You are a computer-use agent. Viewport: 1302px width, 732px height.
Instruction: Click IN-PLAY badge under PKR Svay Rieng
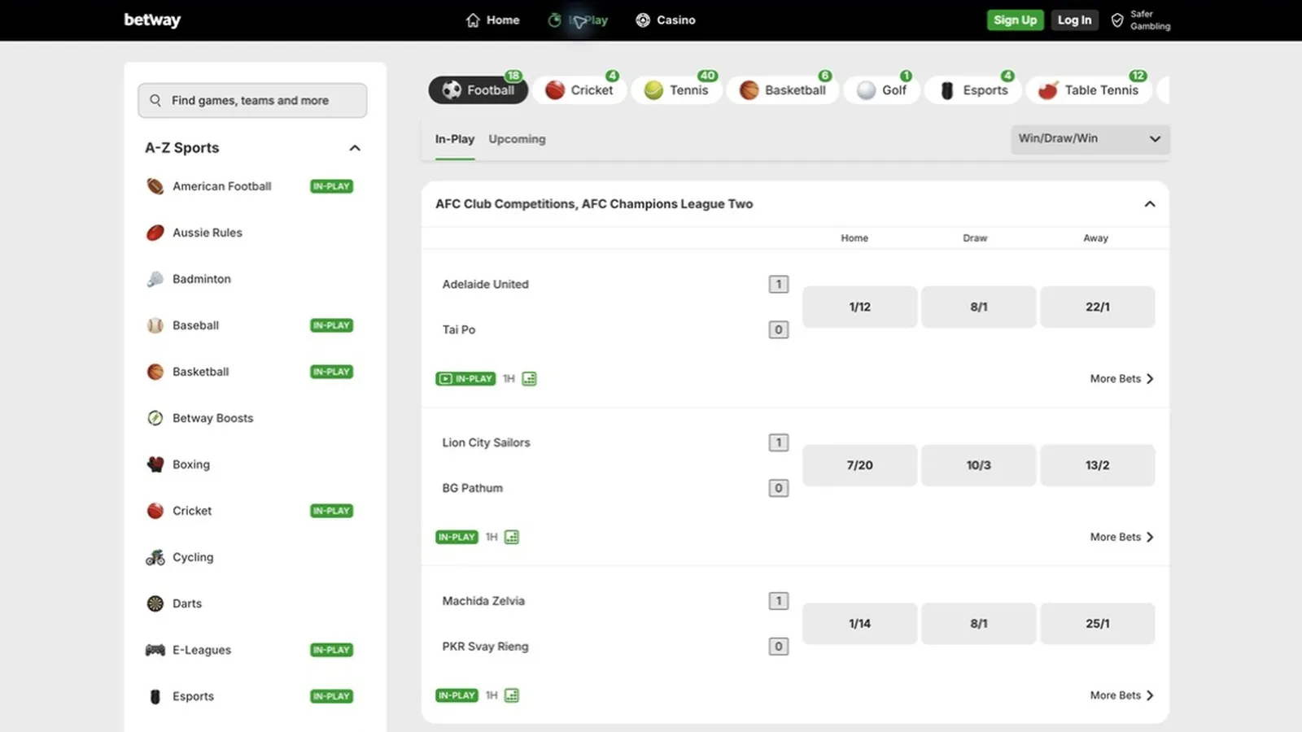pos(457,695)
